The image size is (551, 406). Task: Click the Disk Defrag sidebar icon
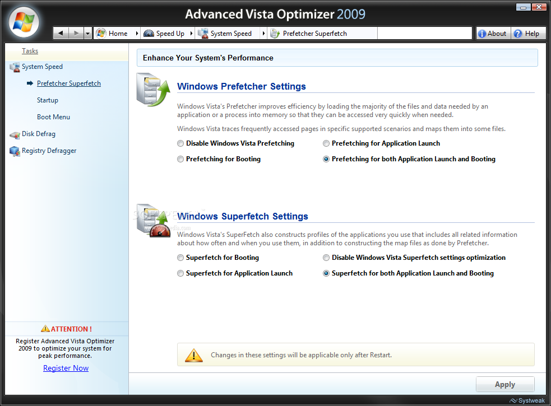coord(15,135)
